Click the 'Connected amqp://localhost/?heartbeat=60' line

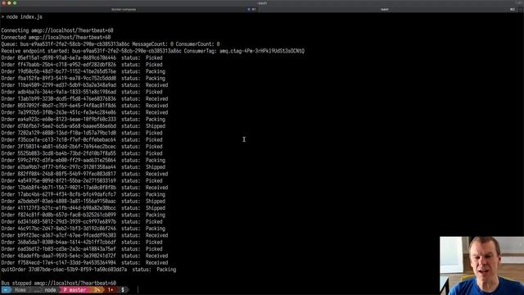coord(56,38)
